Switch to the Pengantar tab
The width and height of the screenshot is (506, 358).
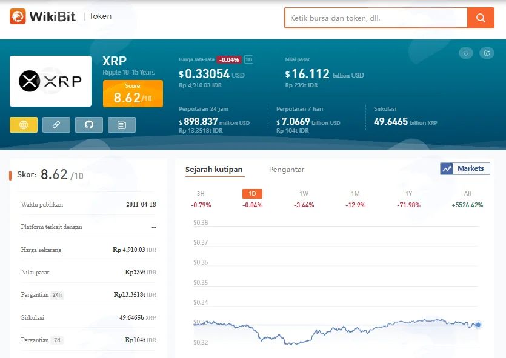tap(287, 170)
